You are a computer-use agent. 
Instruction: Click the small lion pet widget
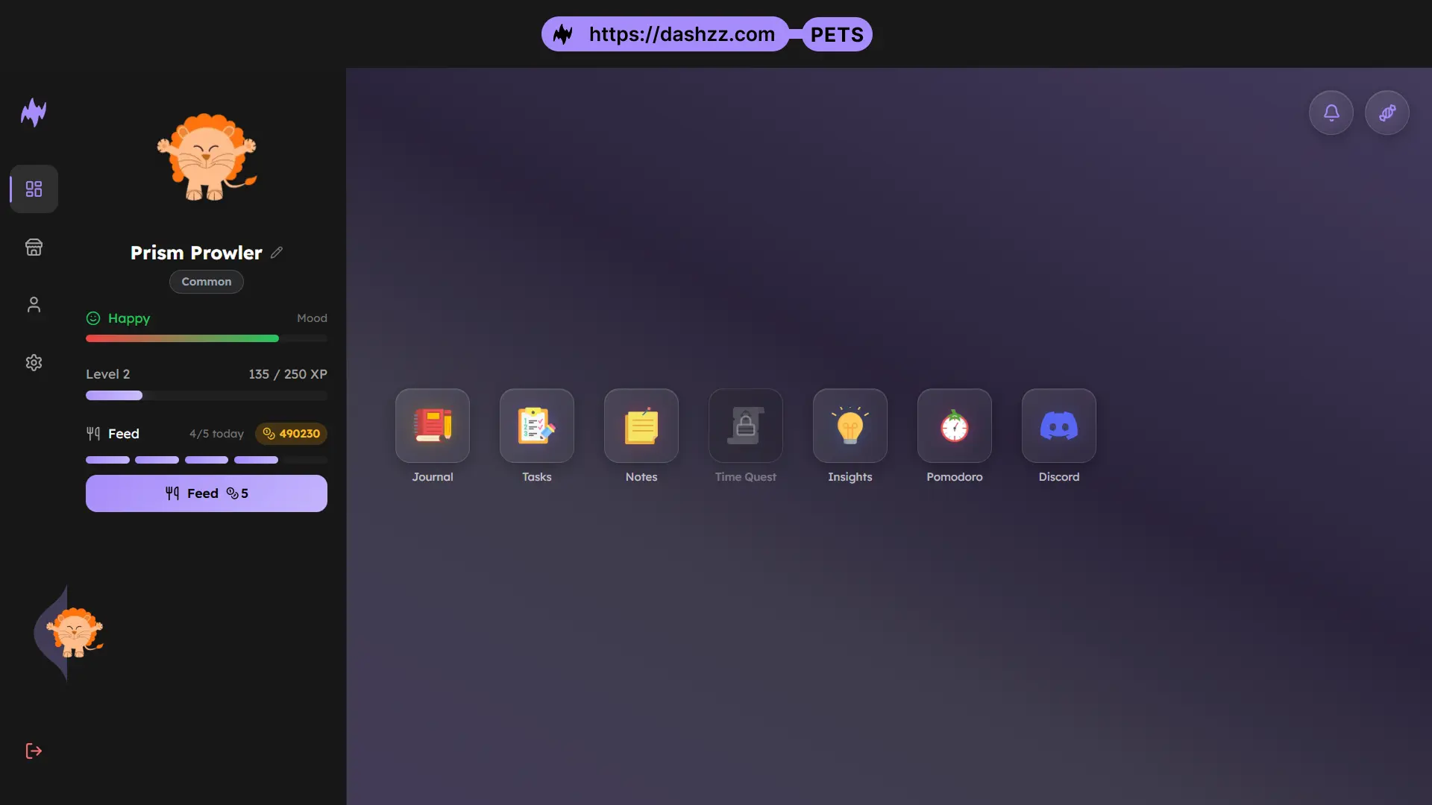pos(75,633)
